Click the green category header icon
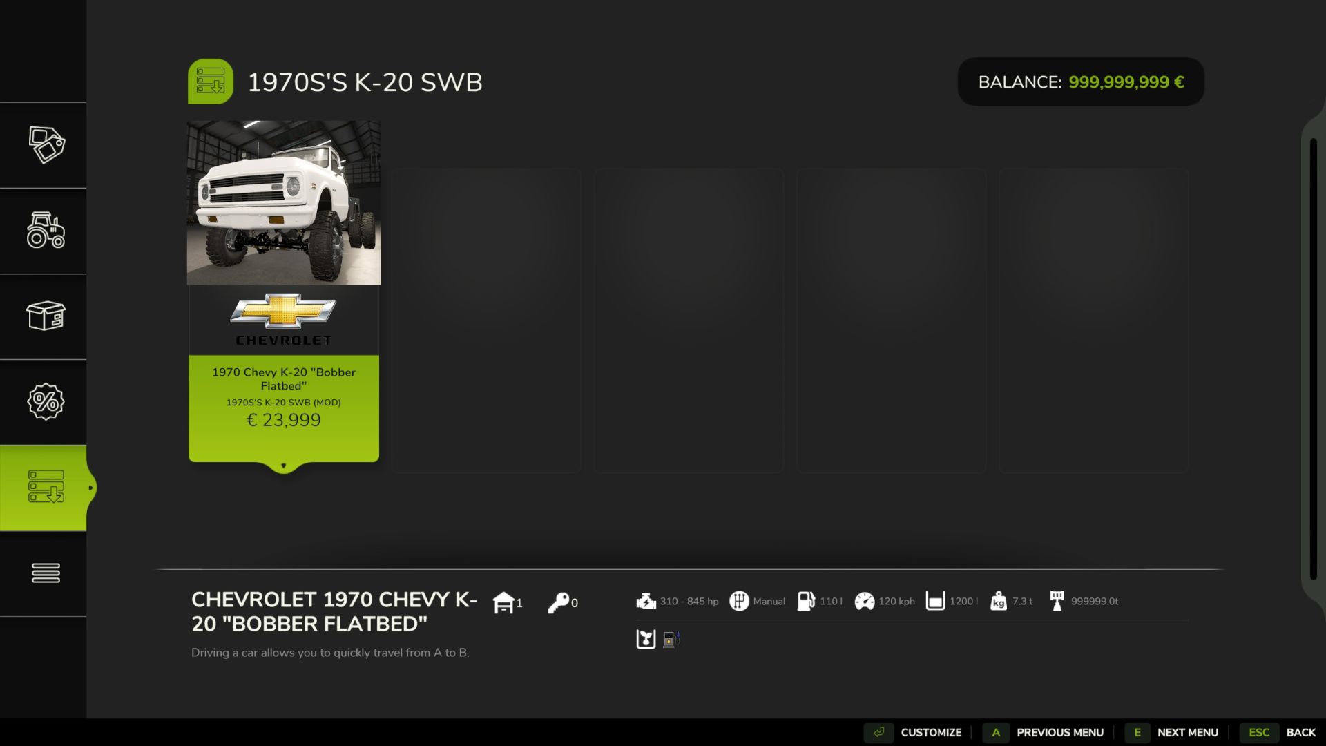Image resolution: width=1326 pixels, height=746 pixels. (x=211, y=82)
